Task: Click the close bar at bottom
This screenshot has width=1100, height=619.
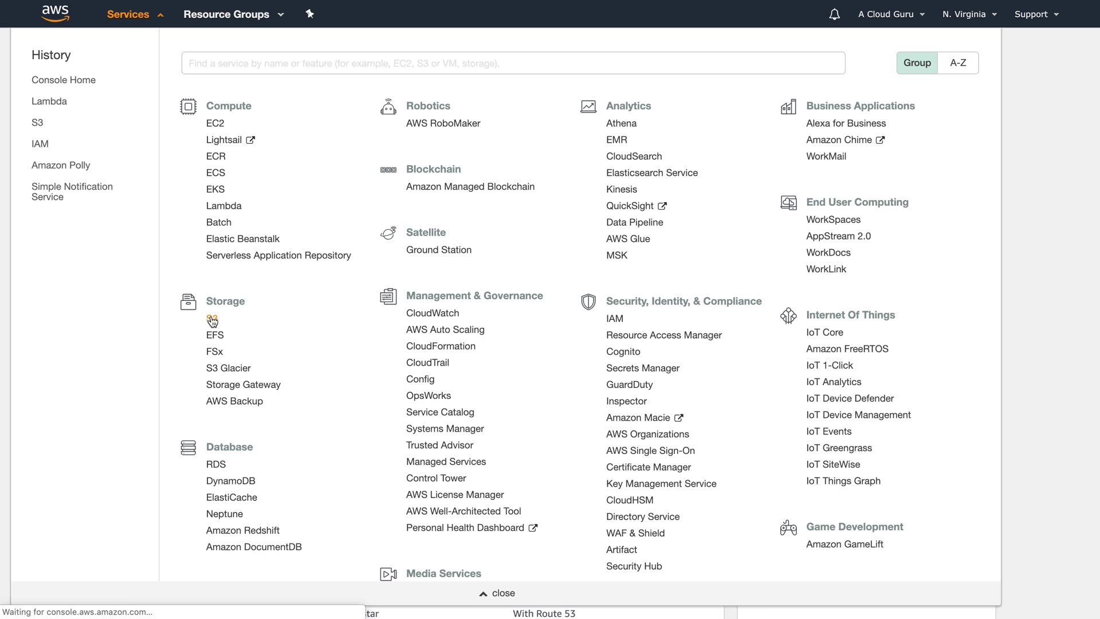Action: coord(497,593)
